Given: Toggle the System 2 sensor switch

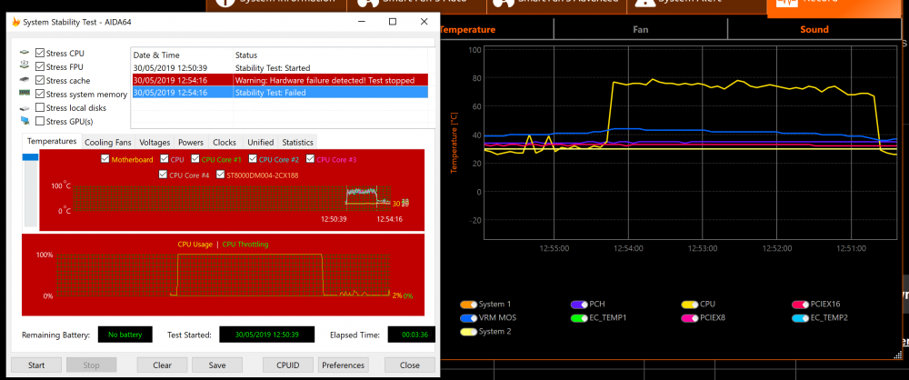Looking at the screenshot, I should click(468, 331).
